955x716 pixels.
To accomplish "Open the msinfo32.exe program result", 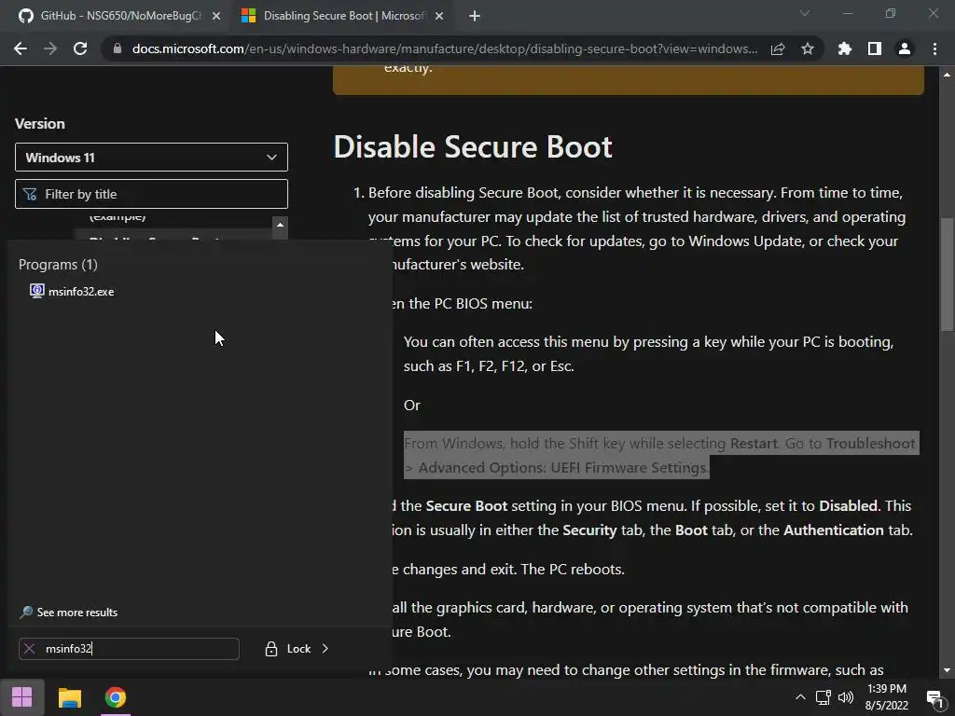I will click(x=73, y=291).
